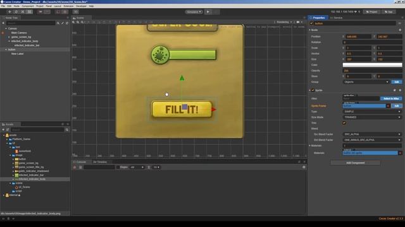Open the Simulator preview platform dropdown
Screen dimensions: 405x227
(x=194, y=12)
